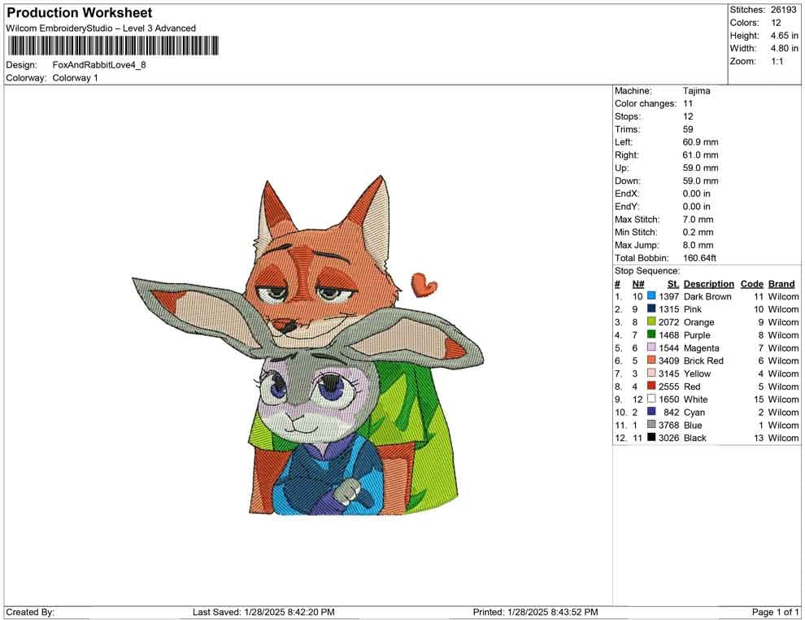This screenshot has width=805, height=620.
Task: Click the Total Bobbin value '160.64ft'
Action: 699,258
